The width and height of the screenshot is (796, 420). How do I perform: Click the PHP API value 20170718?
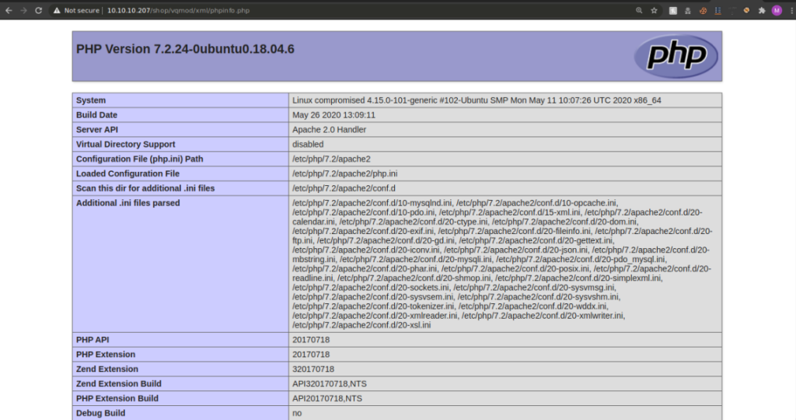[x=311, y=340]
